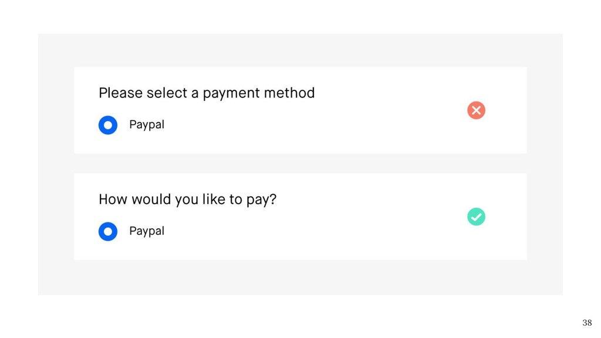Screen dimensions: 601x338
Task: Click the page number 38
Action: pyautogui.click(x=587, y=323)
